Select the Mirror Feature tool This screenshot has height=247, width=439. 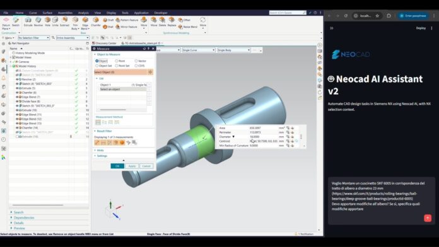click(126, 27)
